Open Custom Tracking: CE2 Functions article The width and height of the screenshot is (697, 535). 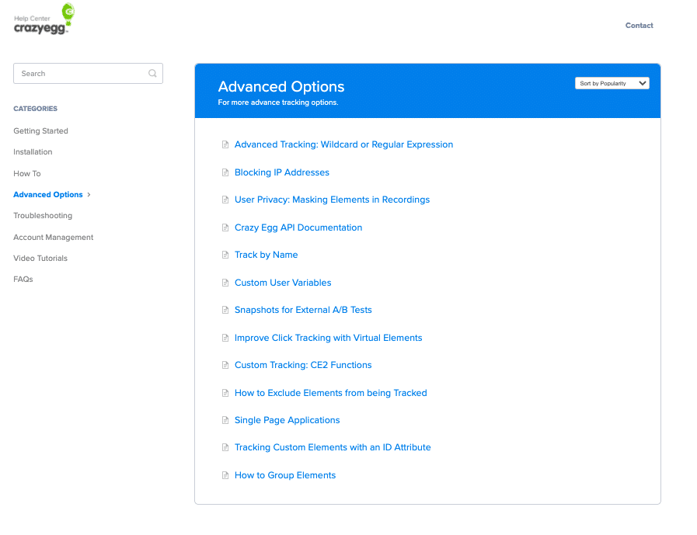tap(303, 365)
